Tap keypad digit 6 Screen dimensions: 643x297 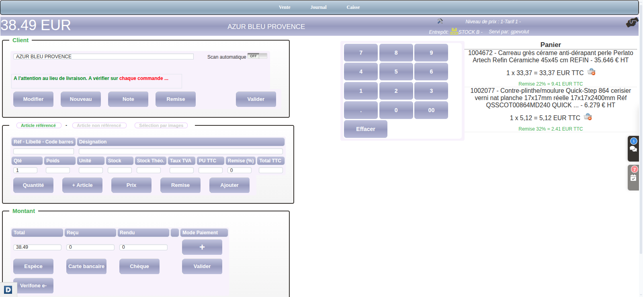431,72
